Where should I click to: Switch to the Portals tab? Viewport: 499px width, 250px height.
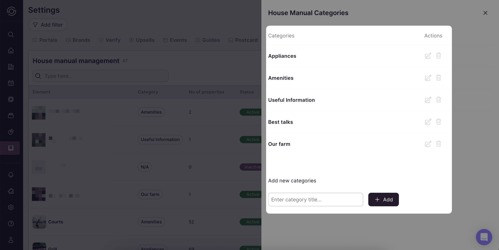pos(45,40)
